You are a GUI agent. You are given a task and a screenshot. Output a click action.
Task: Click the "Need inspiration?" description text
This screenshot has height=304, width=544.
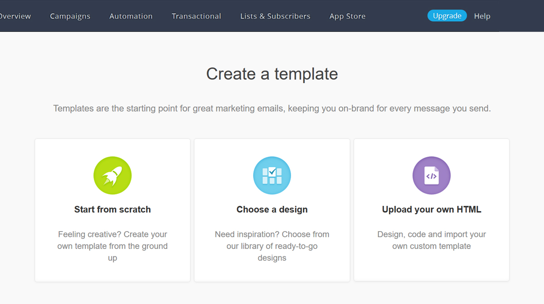[272, 246]
